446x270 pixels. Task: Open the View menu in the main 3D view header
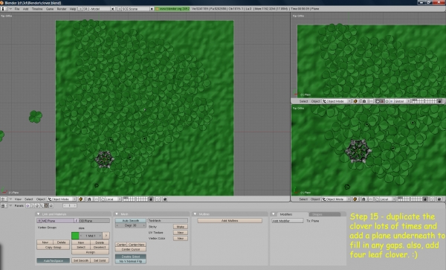click(18, 199)
